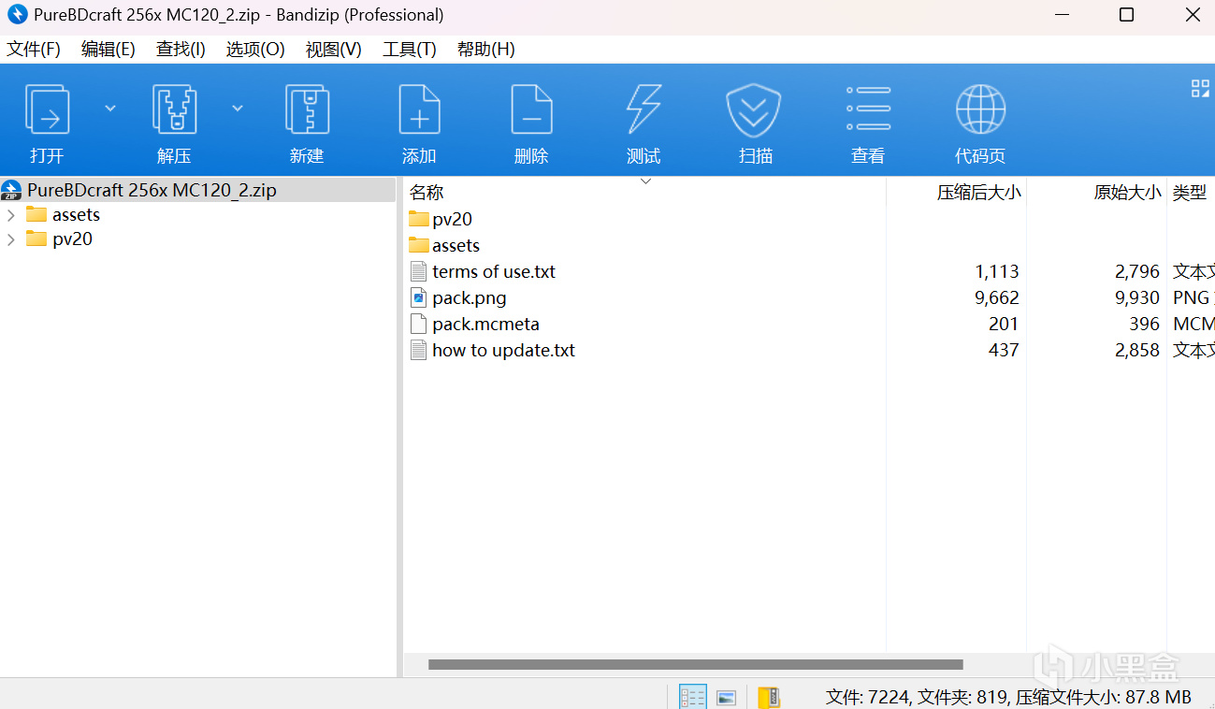Switch to details list view in status bar
Viewport: 1215px width, 709px height.
(x=693, y=697)
